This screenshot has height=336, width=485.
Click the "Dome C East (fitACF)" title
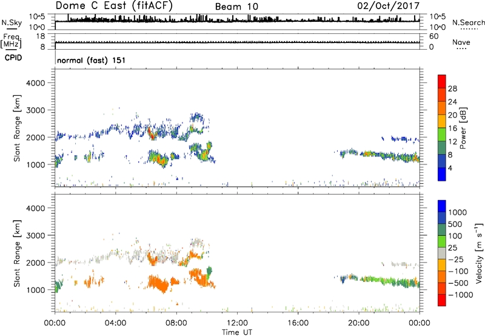[114, 5]
